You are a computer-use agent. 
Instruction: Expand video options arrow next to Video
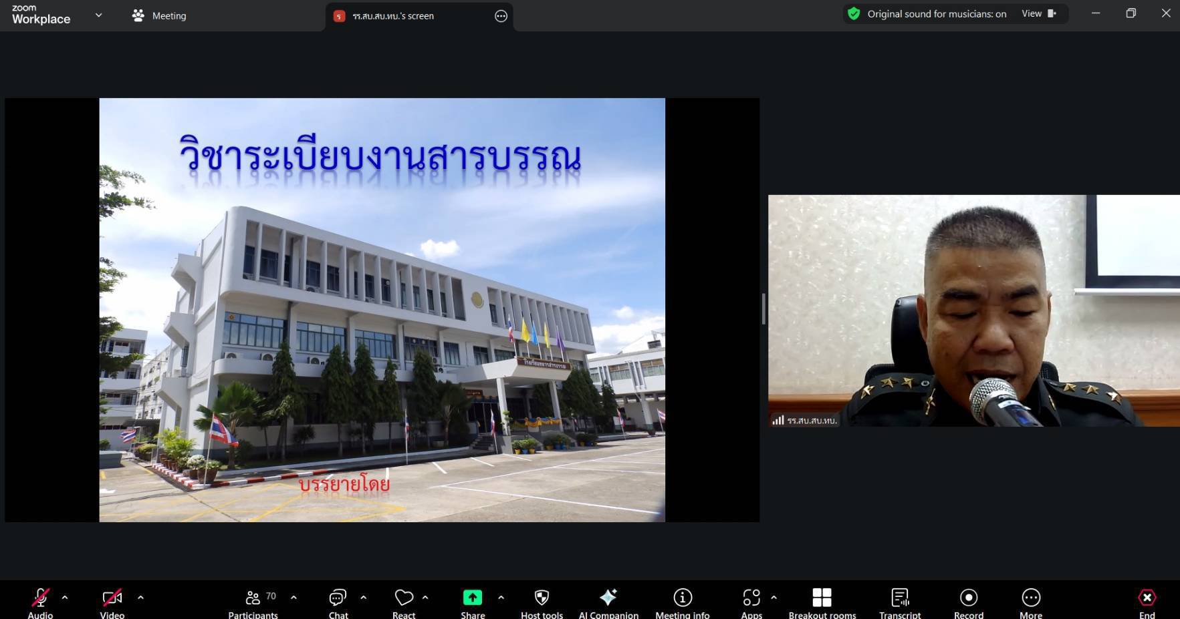pyautogui.click(x=140, y=598)
